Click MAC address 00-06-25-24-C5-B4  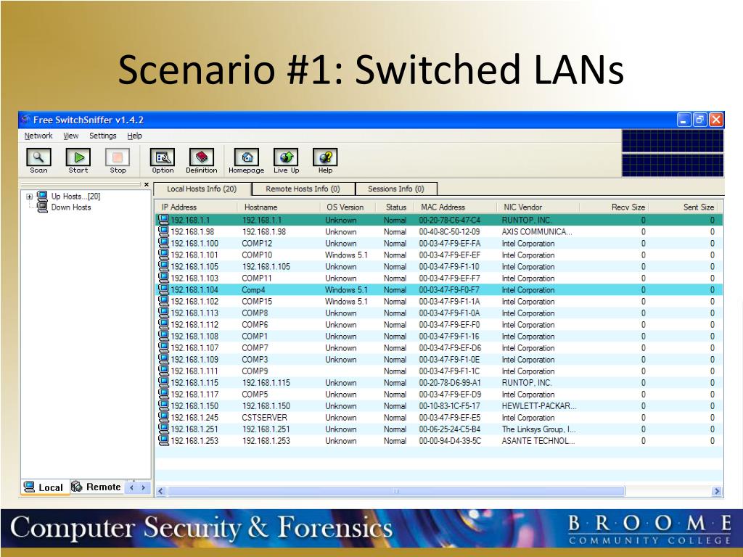pyautogui.click(x=449, y=429)
